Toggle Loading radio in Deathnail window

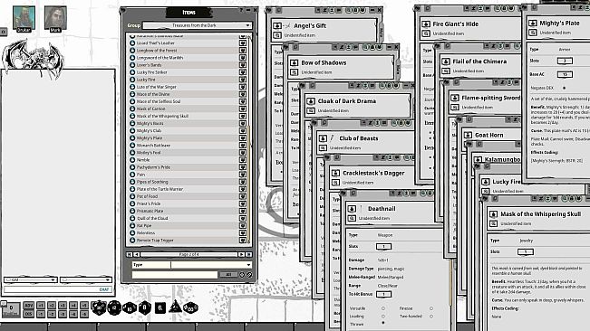[x=383, y=317]
